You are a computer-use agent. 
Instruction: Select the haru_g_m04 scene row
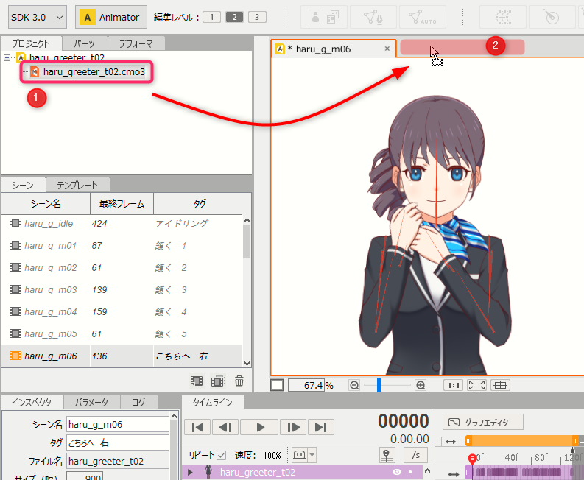tap(122, 311)
